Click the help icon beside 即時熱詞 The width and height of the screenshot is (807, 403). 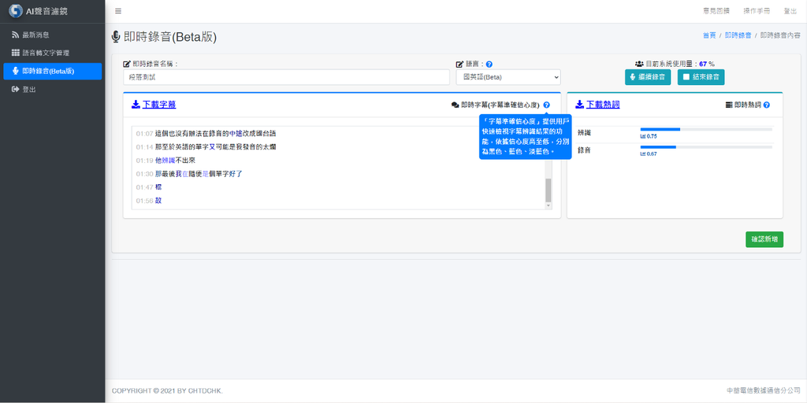767,105
